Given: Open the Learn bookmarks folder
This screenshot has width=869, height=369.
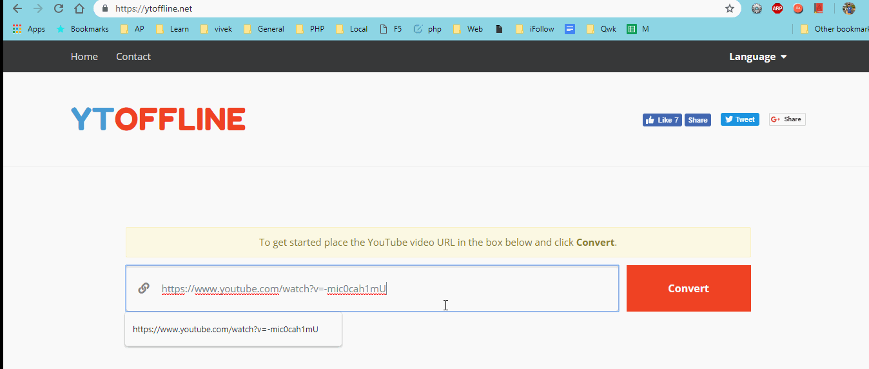Looking at the screenshot, I should point(173,29).
